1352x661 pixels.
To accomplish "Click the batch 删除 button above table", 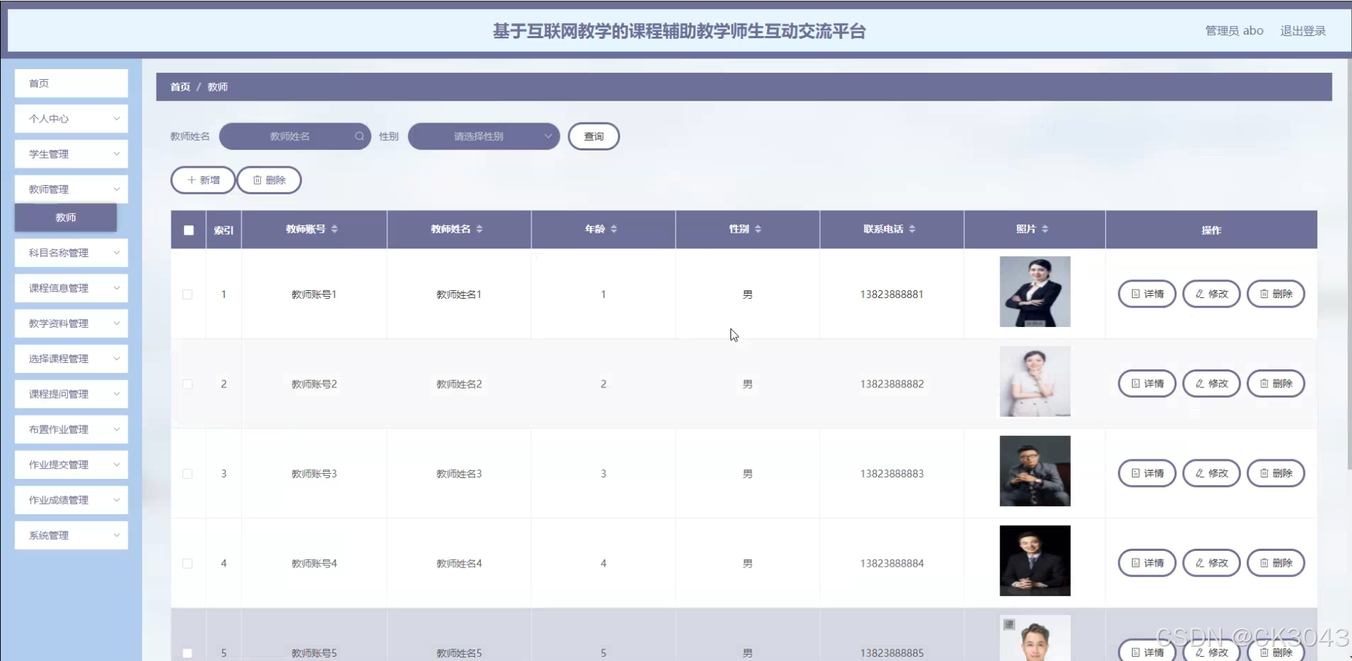I will click(x=269, y=180).
